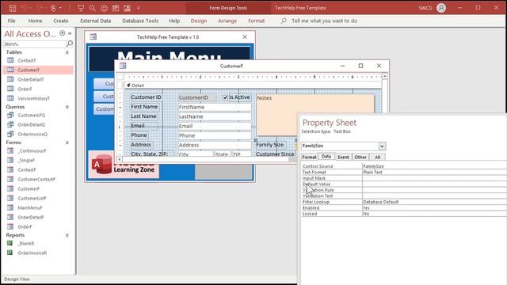Open the navigation pane category dropdown
The image size is (507, 285).
coord(62,33)
